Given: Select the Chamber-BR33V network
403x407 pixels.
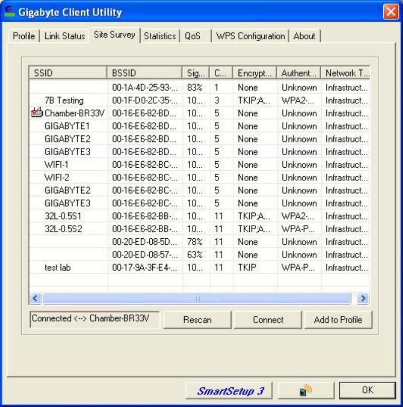Looking at the screenshot, I should click(74, 113).
